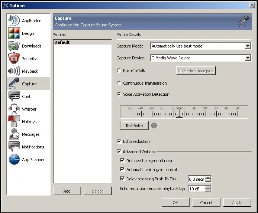Open the Capture Device dropdown arrow
This screenshot has width=258, height=213.
click(248, 58)
